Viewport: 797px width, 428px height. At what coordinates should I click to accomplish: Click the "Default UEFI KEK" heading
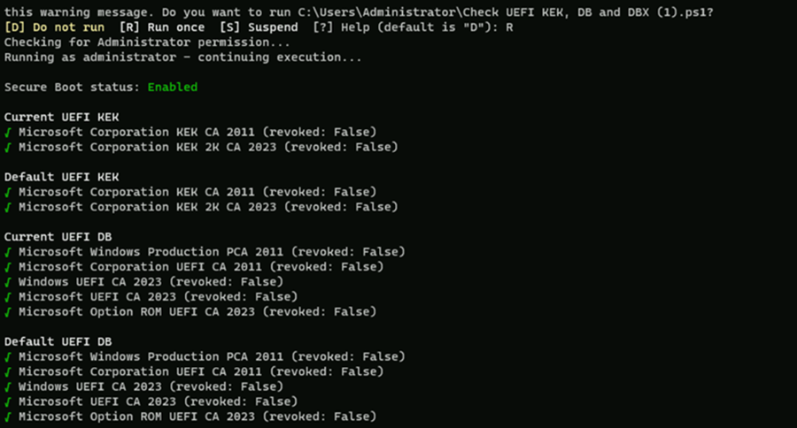pyautogui.click(x=61, y=177)
